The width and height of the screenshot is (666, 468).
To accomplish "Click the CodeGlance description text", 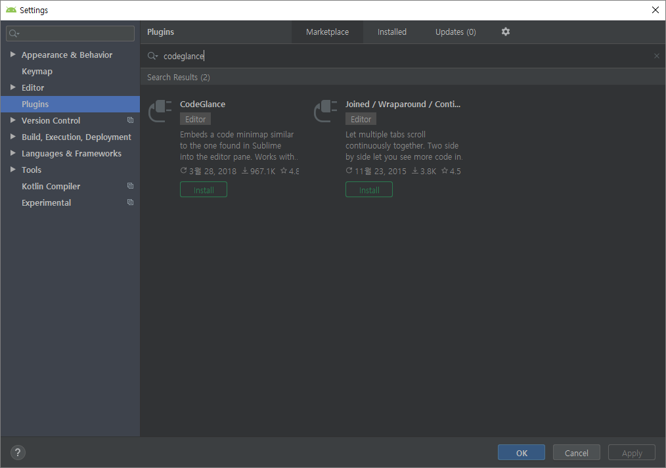I will pos(238,145).
